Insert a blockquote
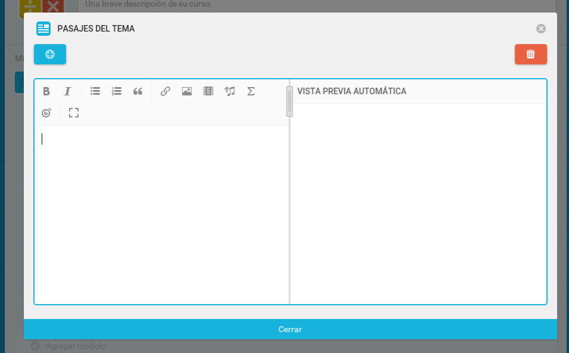The image size is (569, 353). [138, 91]
